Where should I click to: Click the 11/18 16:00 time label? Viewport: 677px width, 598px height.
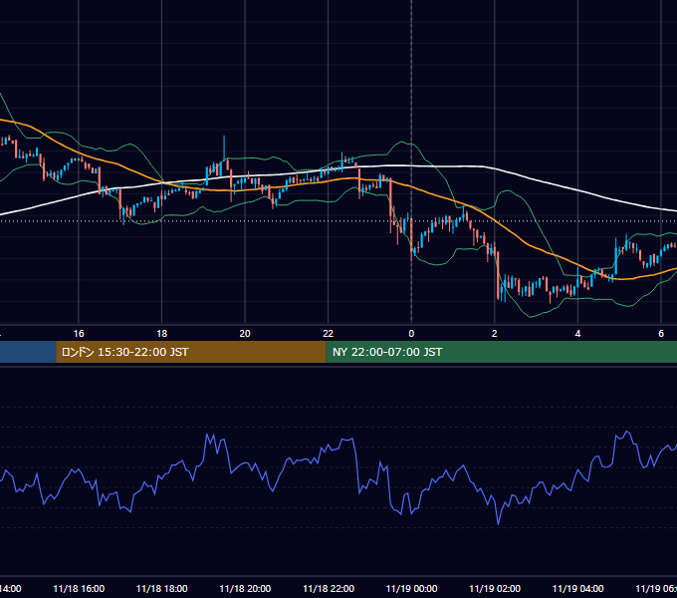tap(79, 588)
